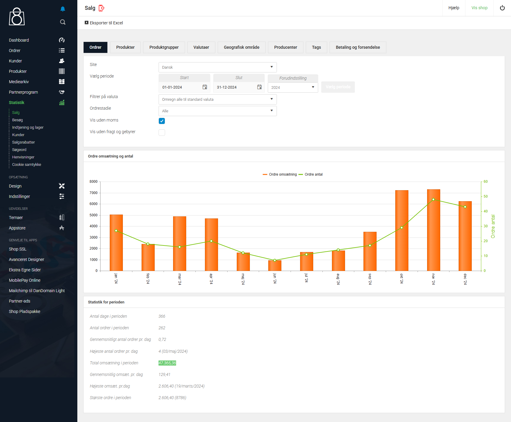Open the Ordrestadie dropdown
This screenshot has width=511, height=422.
pos(217,111)
